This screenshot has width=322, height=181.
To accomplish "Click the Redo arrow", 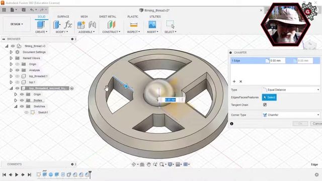I will coord(42,10).
